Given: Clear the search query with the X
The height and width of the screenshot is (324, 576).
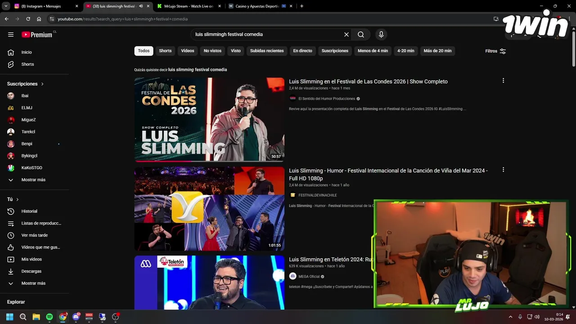Looking at the screenshot, I should [346, 35].
